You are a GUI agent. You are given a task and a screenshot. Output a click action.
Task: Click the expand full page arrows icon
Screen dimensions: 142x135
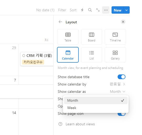(98, 10)
